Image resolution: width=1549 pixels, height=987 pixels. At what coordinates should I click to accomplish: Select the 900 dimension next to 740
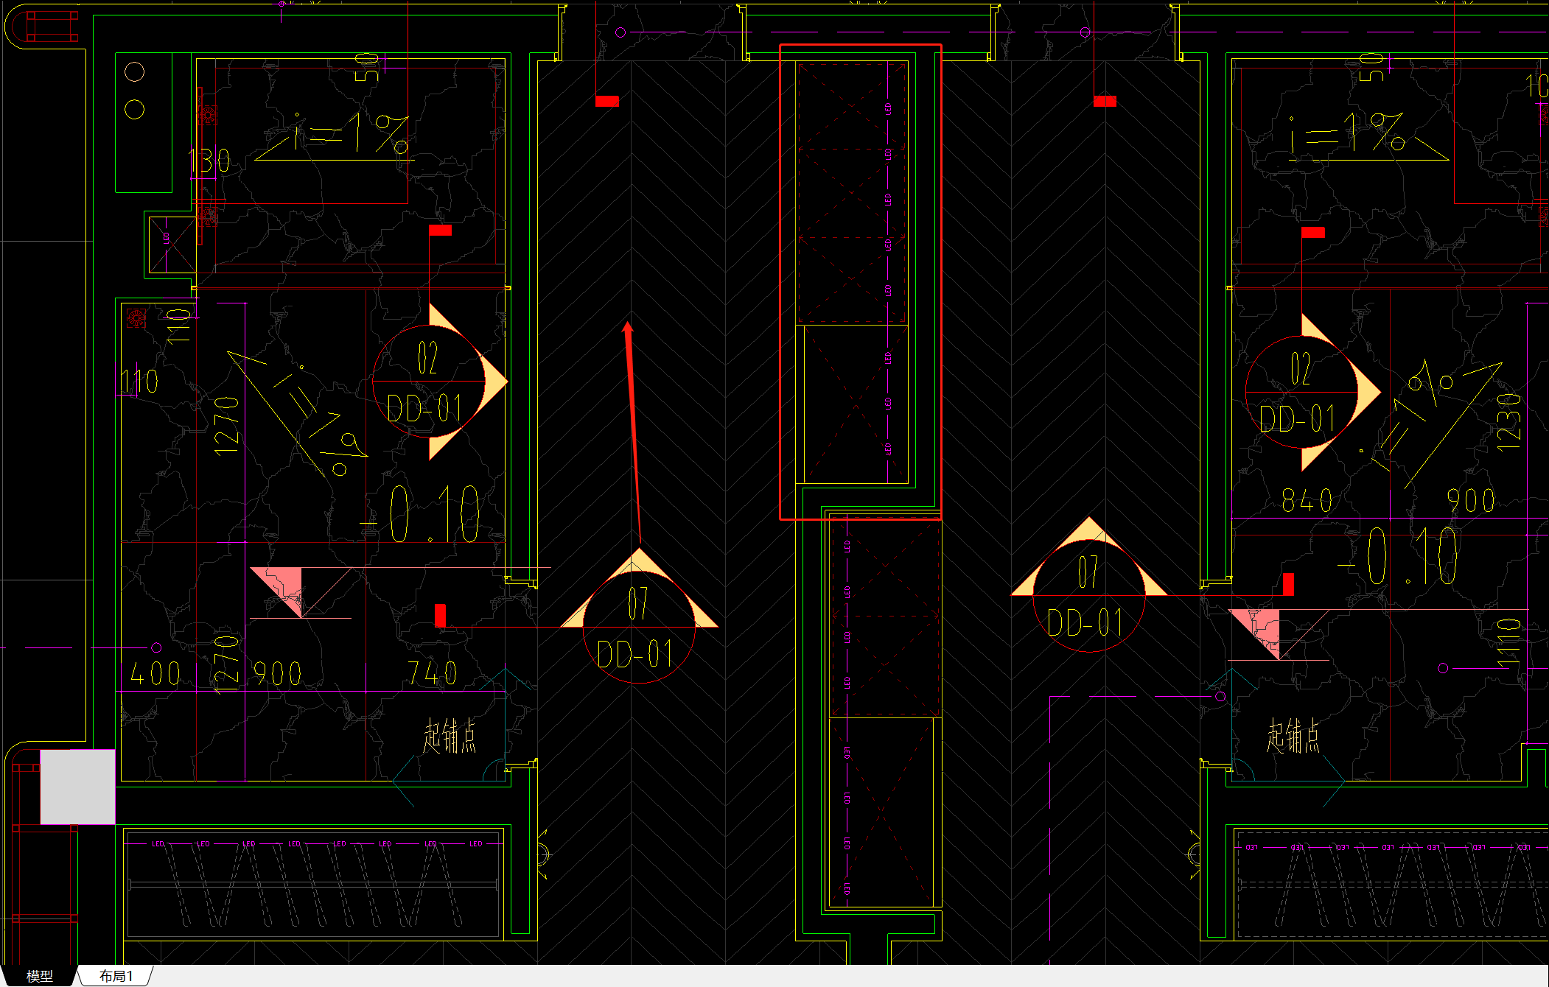[x=278, y=673]
